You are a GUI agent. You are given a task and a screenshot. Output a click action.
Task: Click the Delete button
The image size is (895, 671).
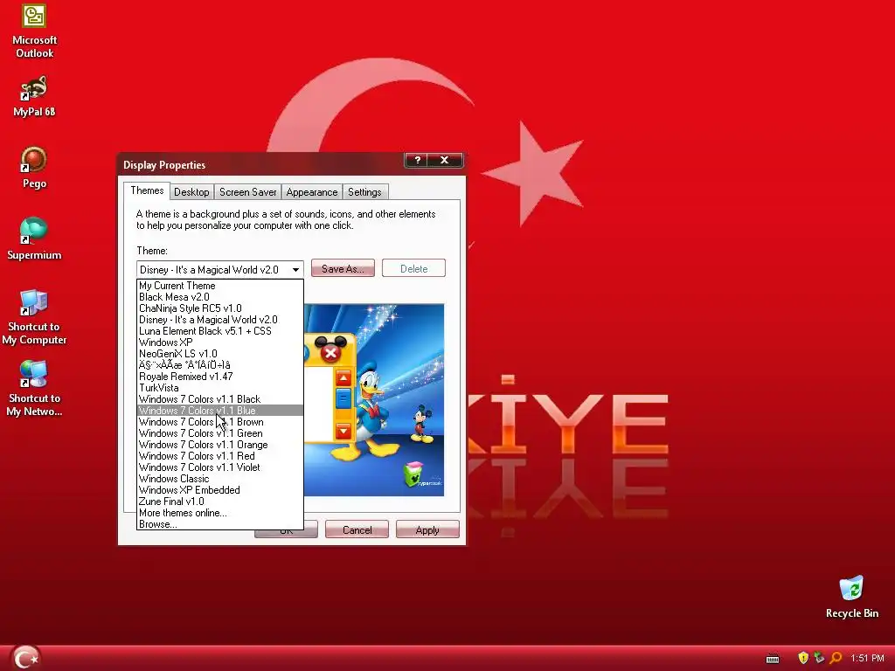413,269
